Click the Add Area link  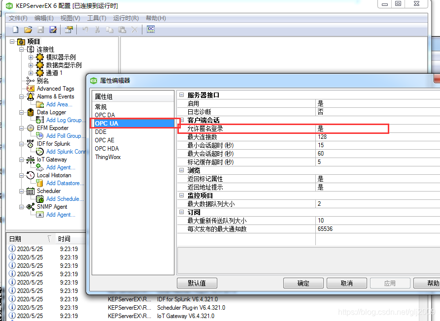59,104
